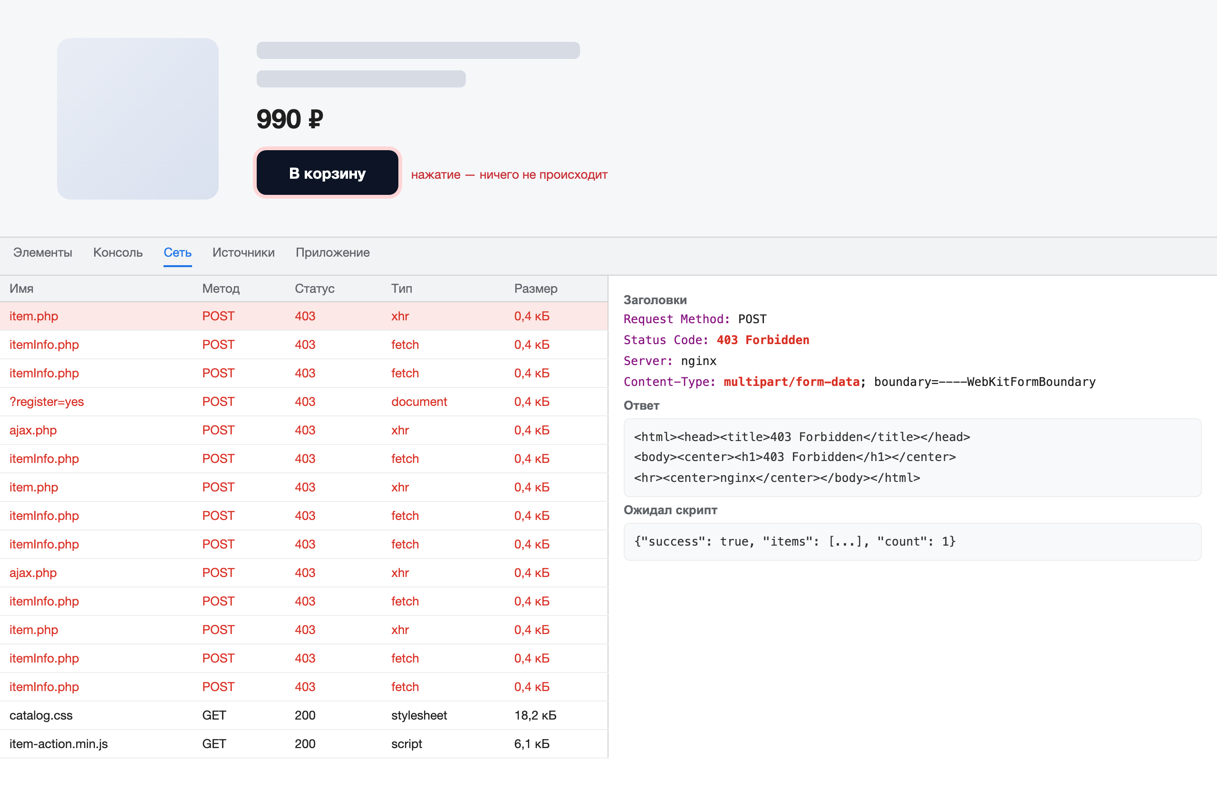
Task: Sort by the Тип column header
Action: point(401,288)
